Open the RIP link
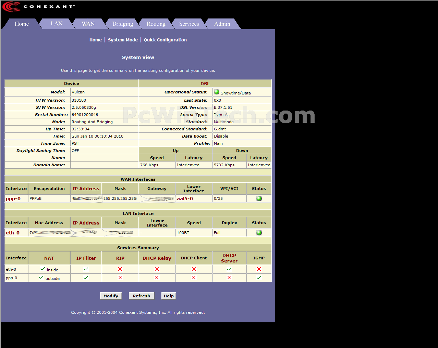This screenshot has height=348, width=438. click(120, 258)
